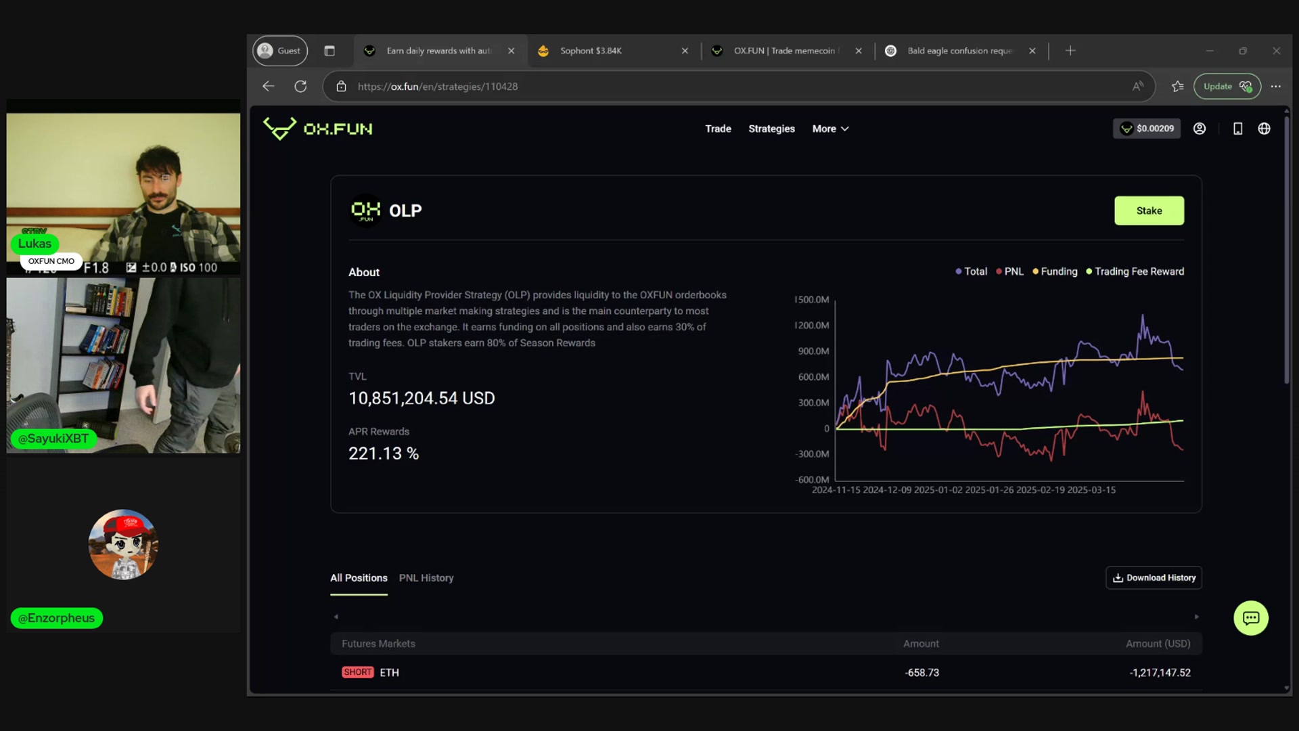1299x731 pixels.
Task: Click the -1,217,147.52 USD amount cell
Action: click(x=1160, y=673)
